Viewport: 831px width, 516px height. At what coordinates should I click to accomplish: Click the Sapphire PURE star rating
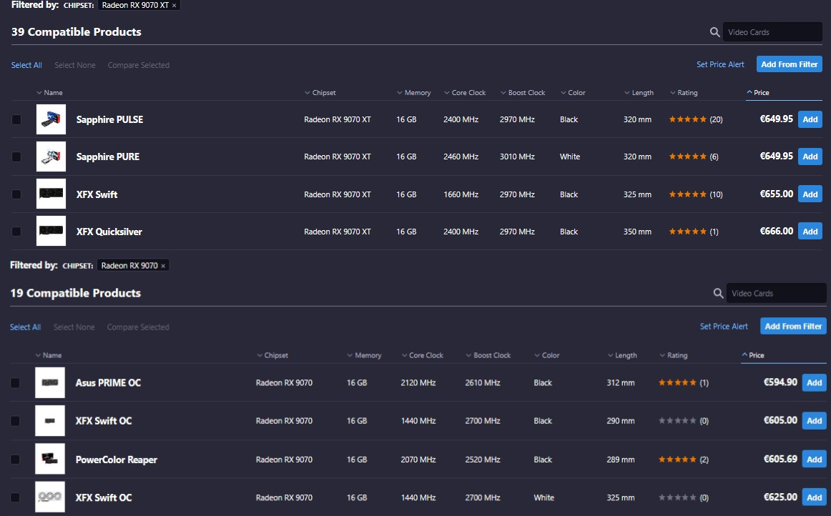[x=687, y=157]
